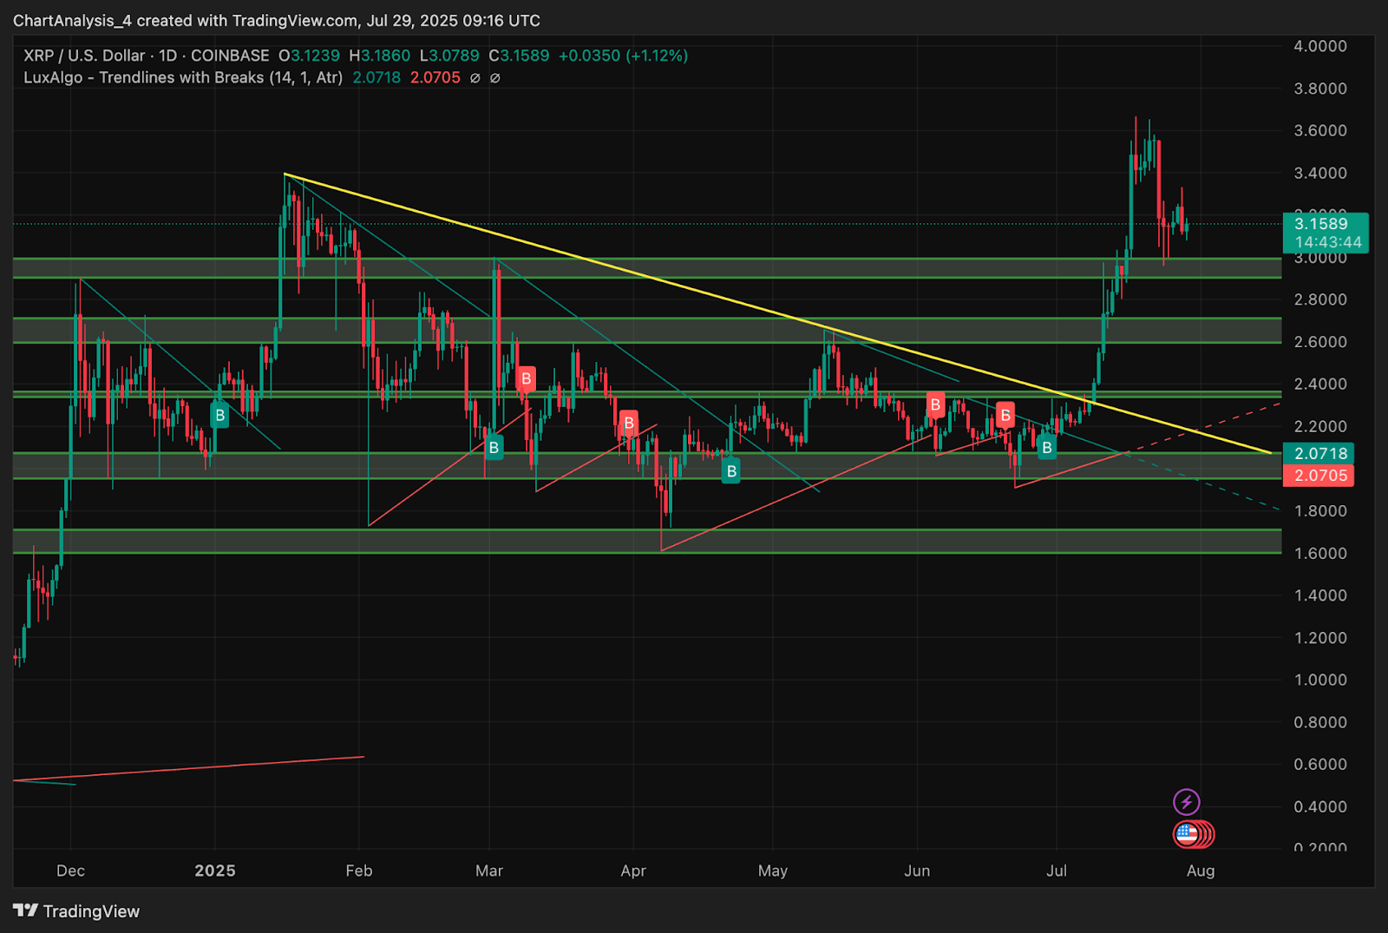Select the green B marker near 2025 label

point(219,415)
